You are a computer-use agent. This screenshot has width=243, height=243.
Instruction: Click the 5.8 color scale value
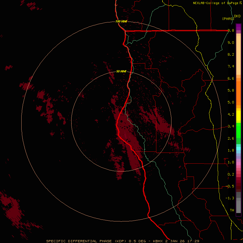coord(231,90)
